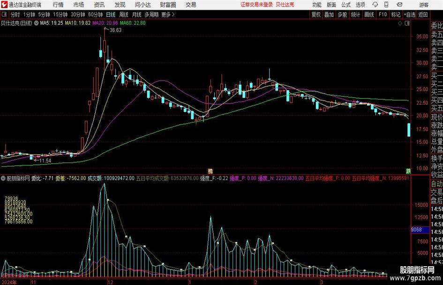Open the envelope messages icon
443x285 pixels.
click(399, 5)
